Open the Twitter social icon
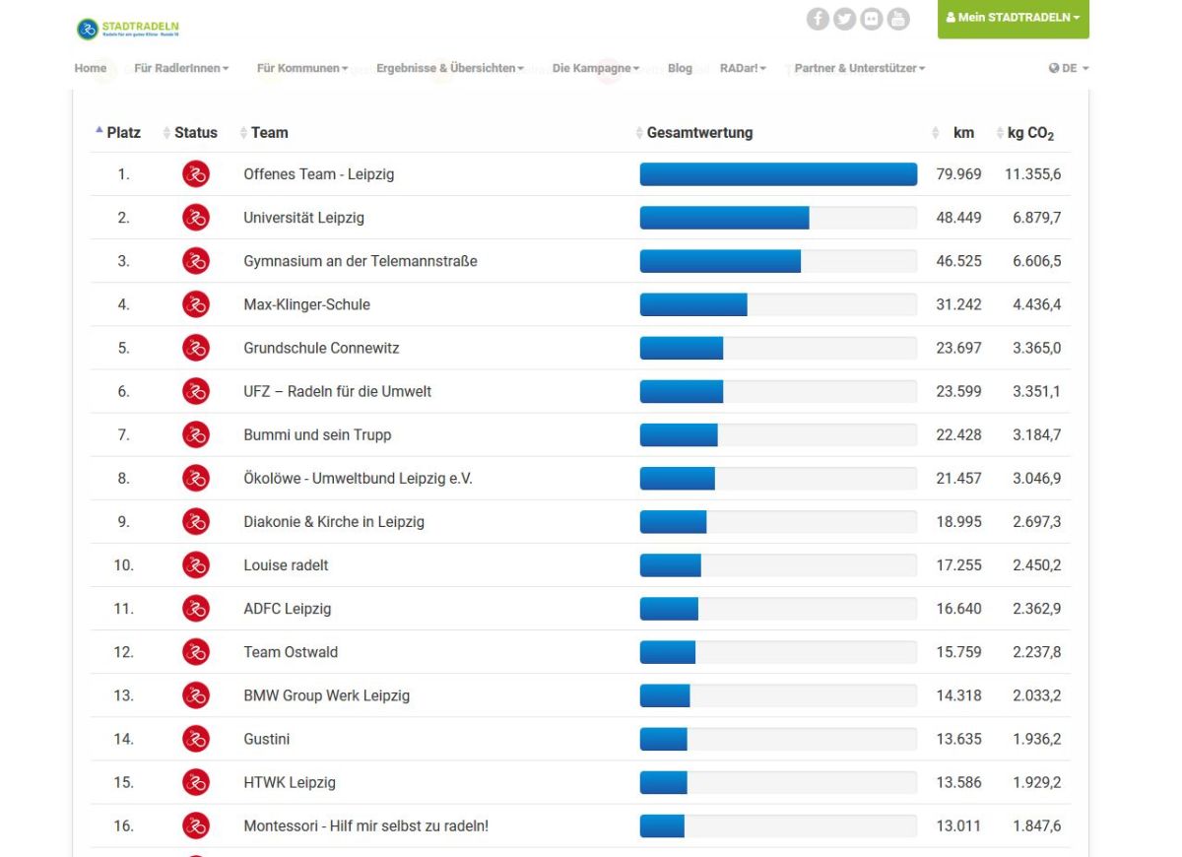Screen dimensions: 1182x857 (x=844, y=19)
